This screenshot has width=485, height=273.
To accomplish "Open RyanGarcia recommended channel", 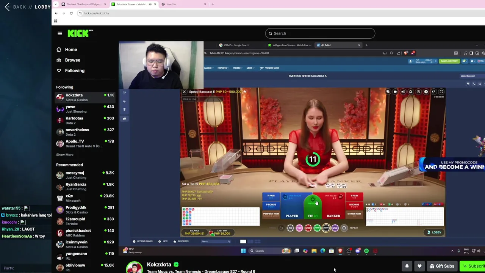I will coord(85,187).
